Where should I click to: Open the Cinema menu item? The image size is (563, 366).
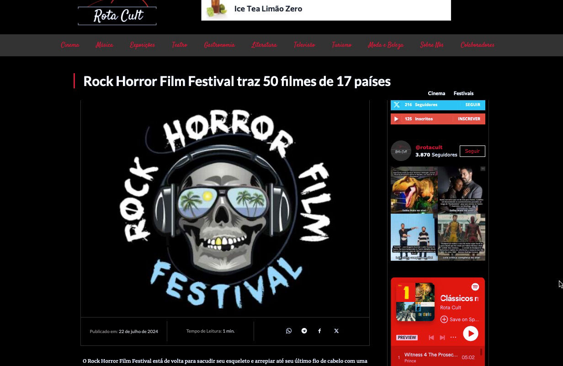click(x=70, y=45)
